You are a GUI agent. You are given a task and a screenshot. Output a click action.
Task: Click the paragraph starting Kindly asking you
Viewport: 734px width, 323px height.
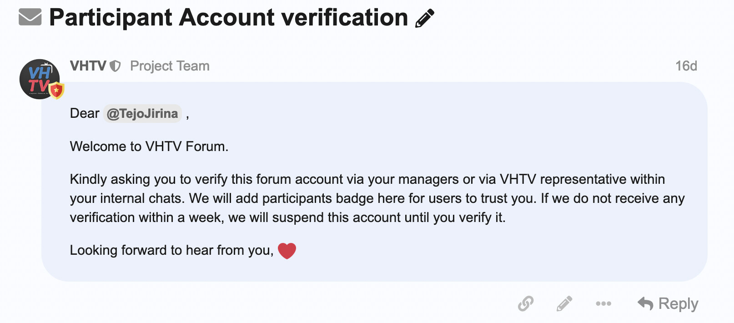(377, 198)
